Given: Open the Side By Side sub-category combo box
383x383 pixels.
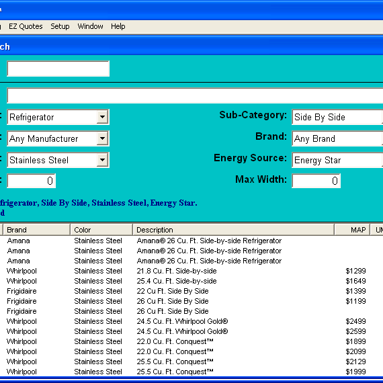Looking at the screenshot, I should (337, 117).
